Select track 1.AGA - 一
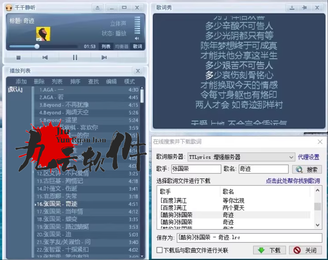328x260 pixels. pos(87,90)
